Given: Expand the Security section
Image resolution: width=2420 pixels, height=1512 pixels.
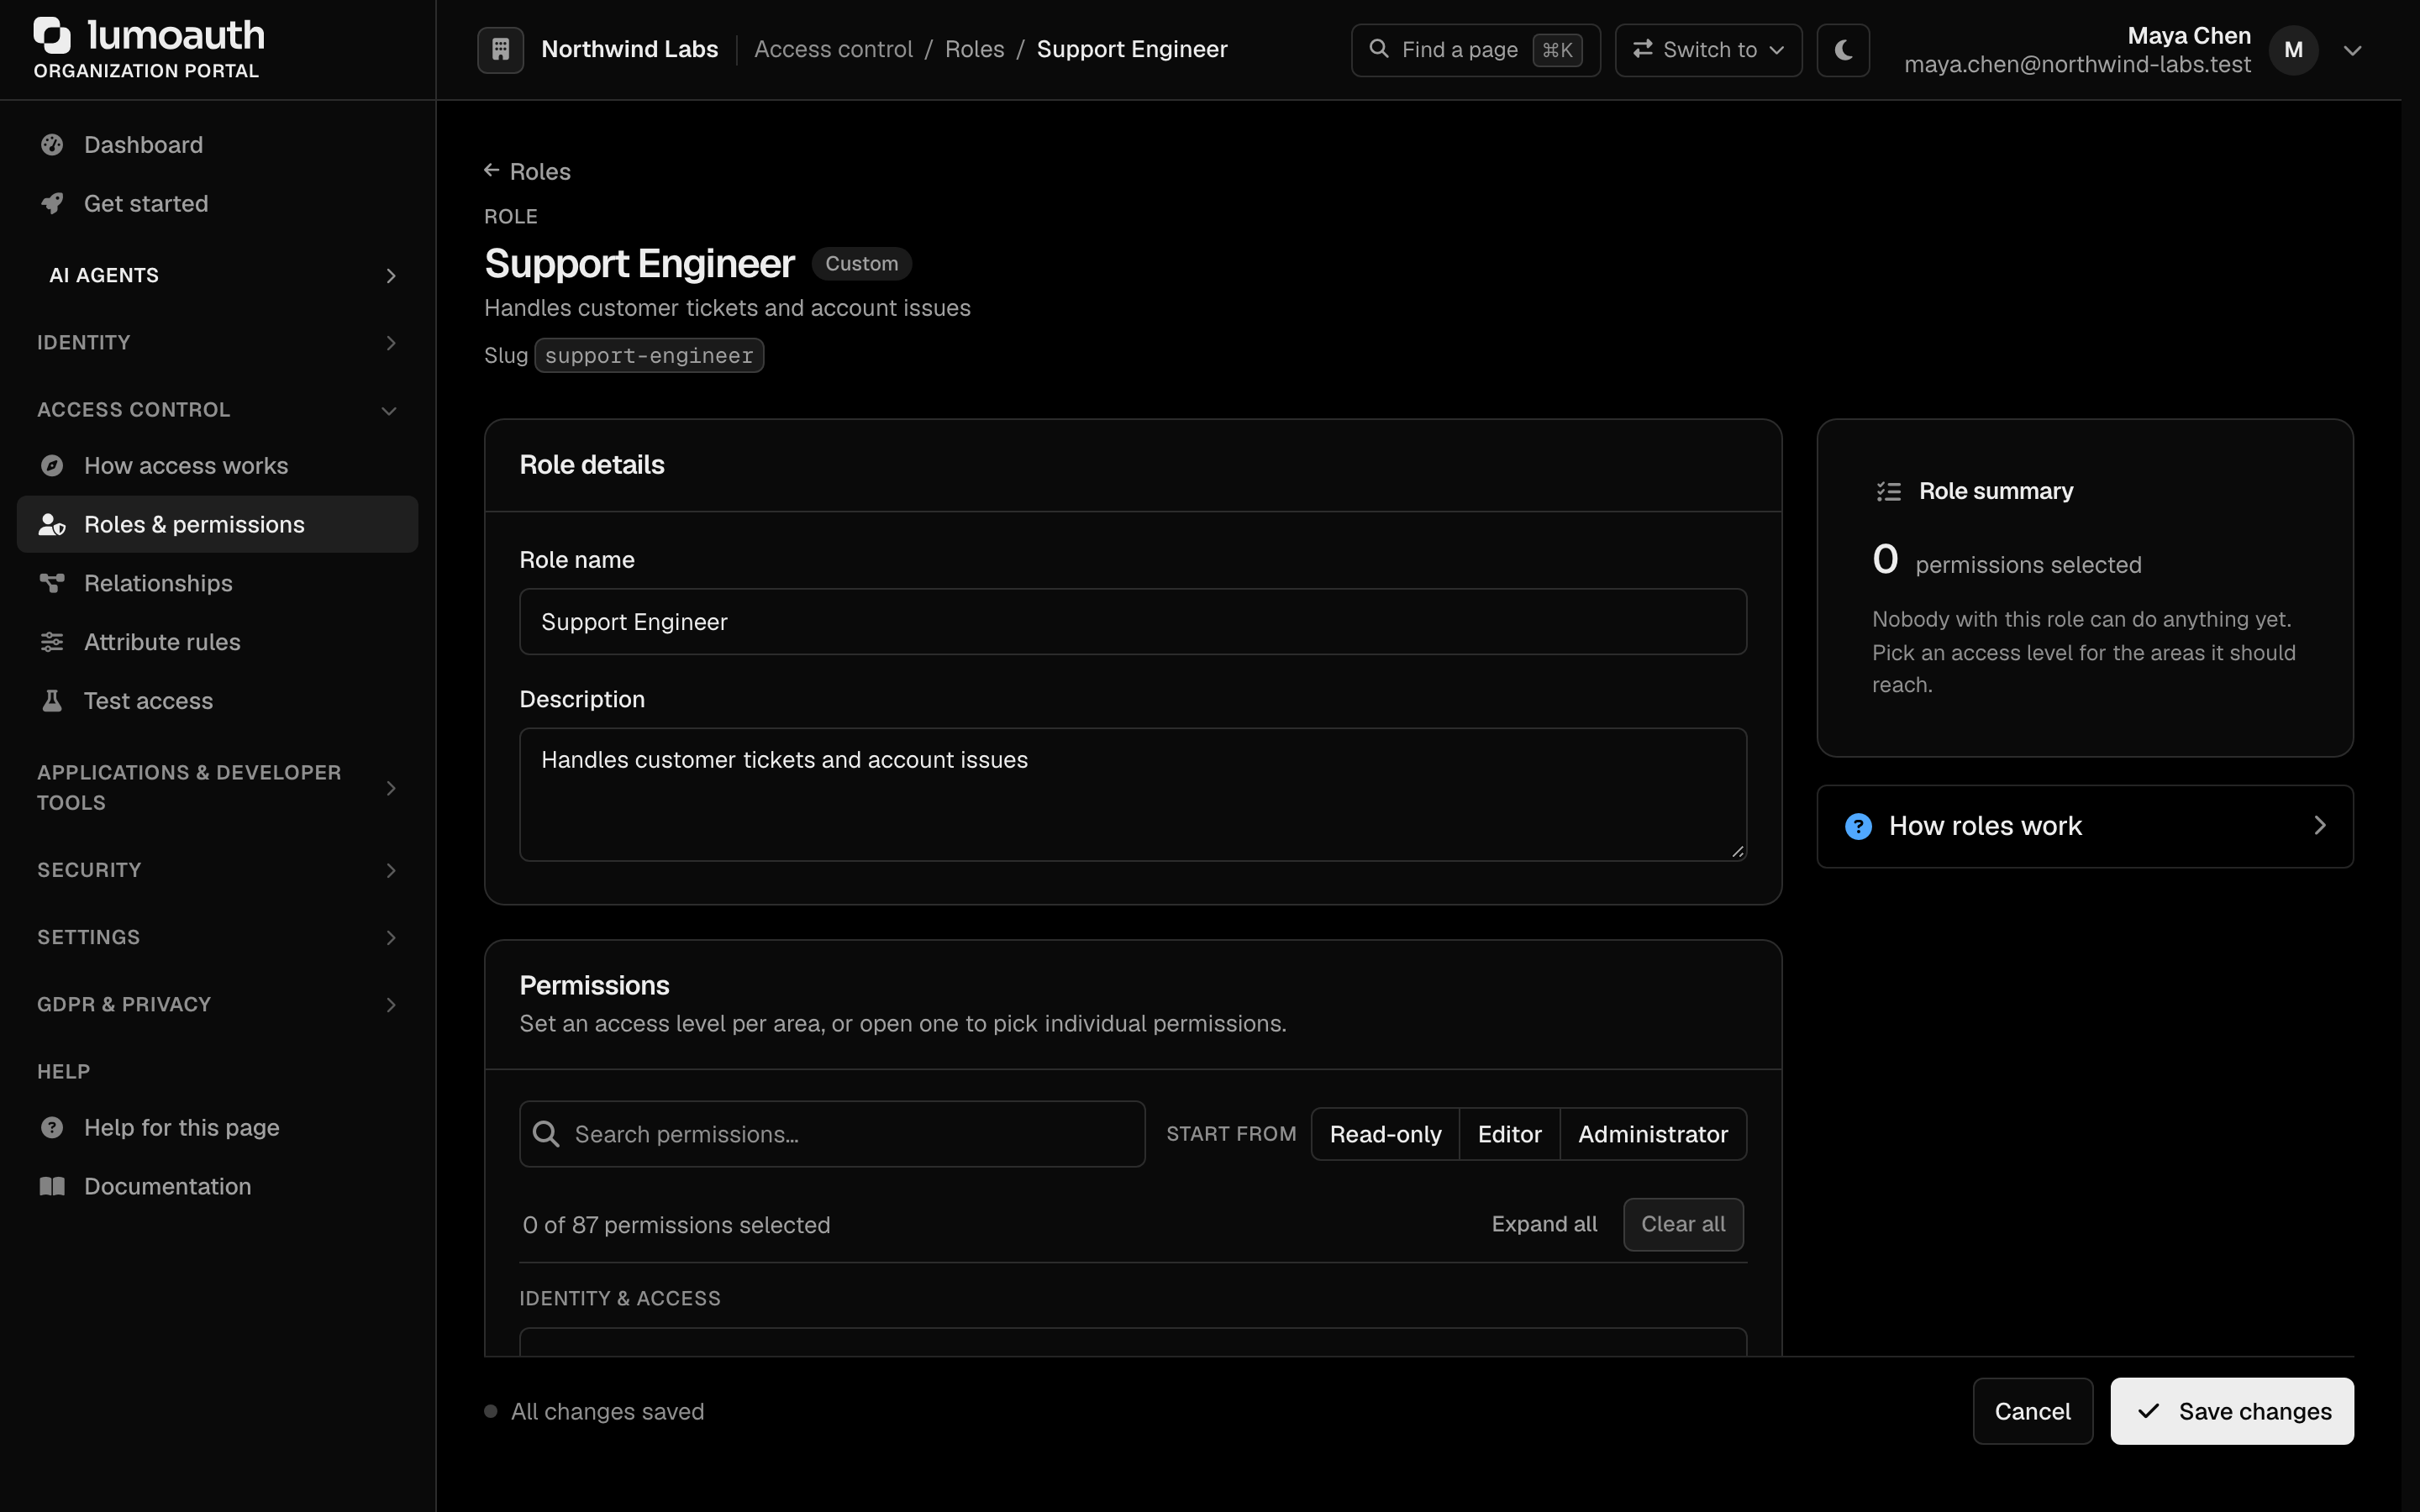Looking at the screenshot, I should tap(217, 870).
